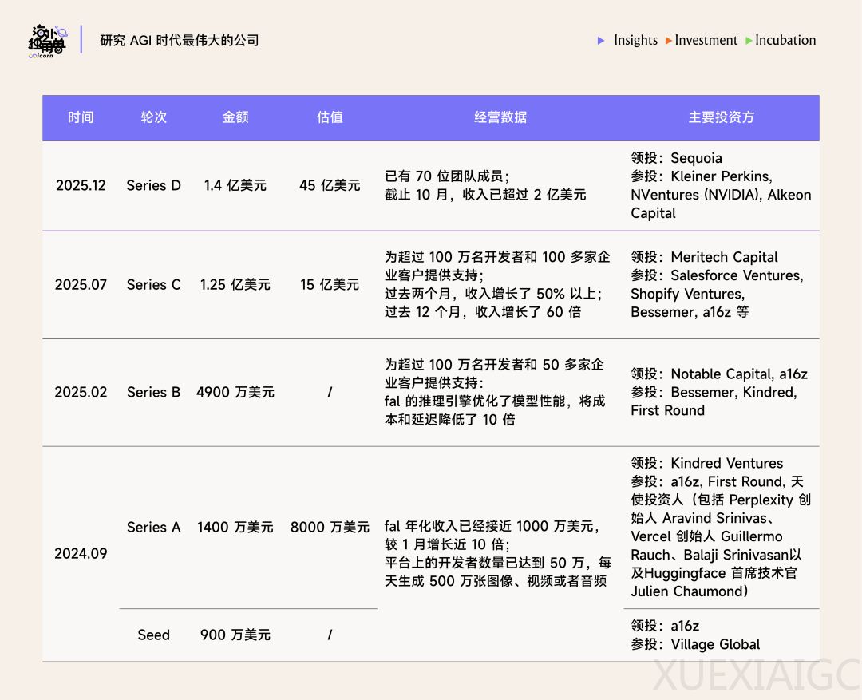862x700 pixels.
Task: Click the 经营数据 column header
Action: pyautogui.click(x=500, y=117)
